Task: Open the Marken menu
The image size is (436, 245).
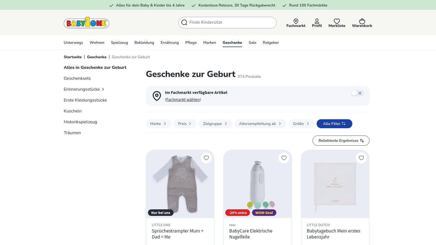Action: (210, 42)
